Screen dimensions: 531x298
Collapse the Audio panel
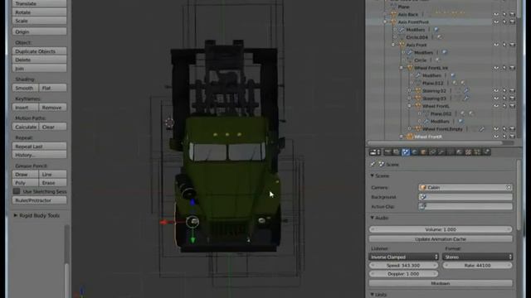[x=373, y=218]
